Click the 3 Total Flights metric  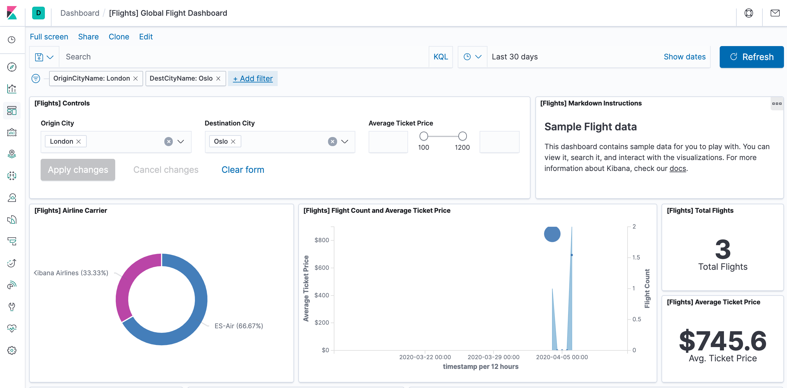click(x=722, y=249)
